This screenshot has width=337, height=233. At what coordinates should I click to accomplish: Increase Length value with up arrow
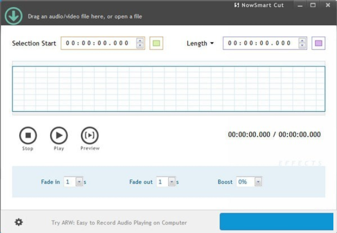[302, 41]
